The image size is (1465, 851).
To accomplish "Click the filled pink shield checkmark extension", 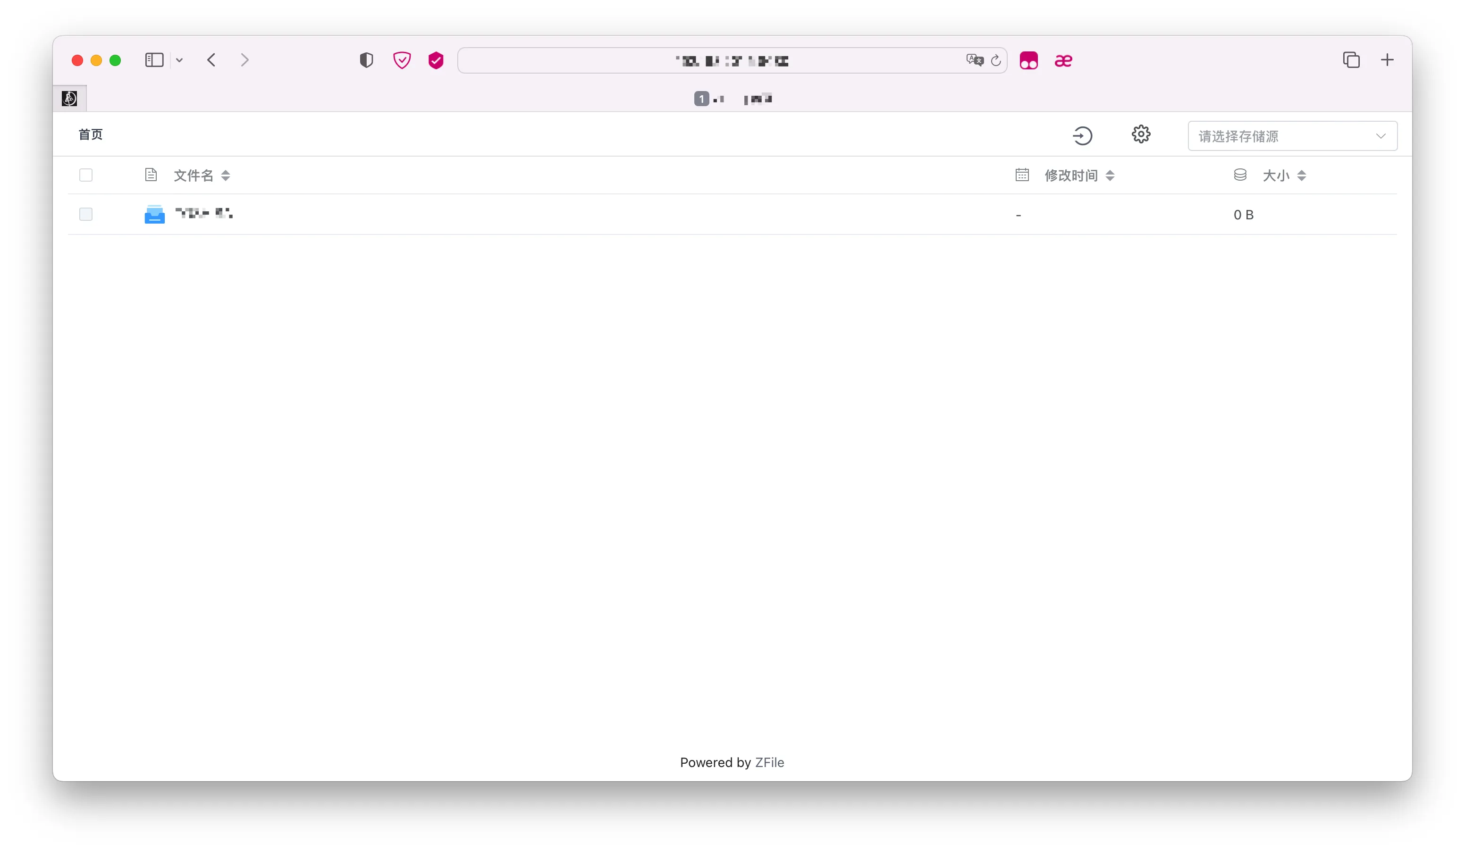I will tap(436, 60).
